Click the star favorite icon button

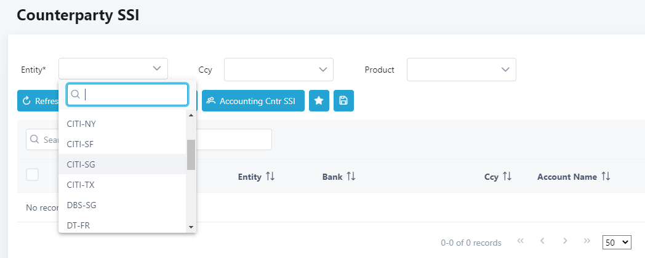tap(319, 100)
